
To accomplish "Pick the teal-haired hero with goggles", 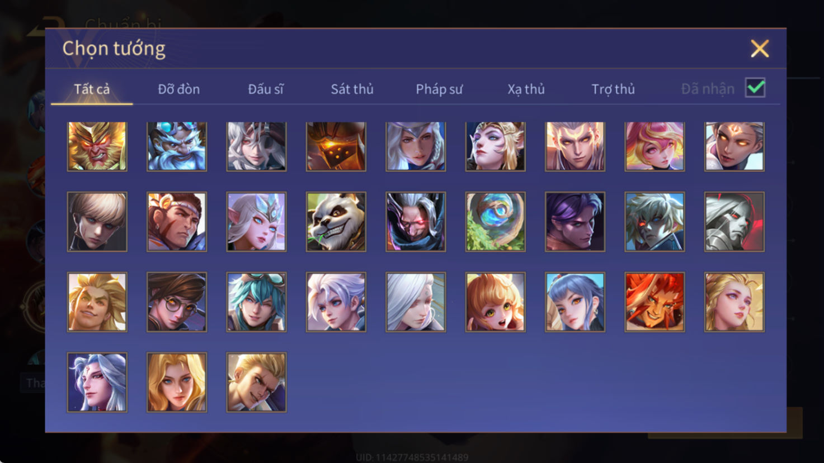I will pyautogui.click(x=256, y=302).
